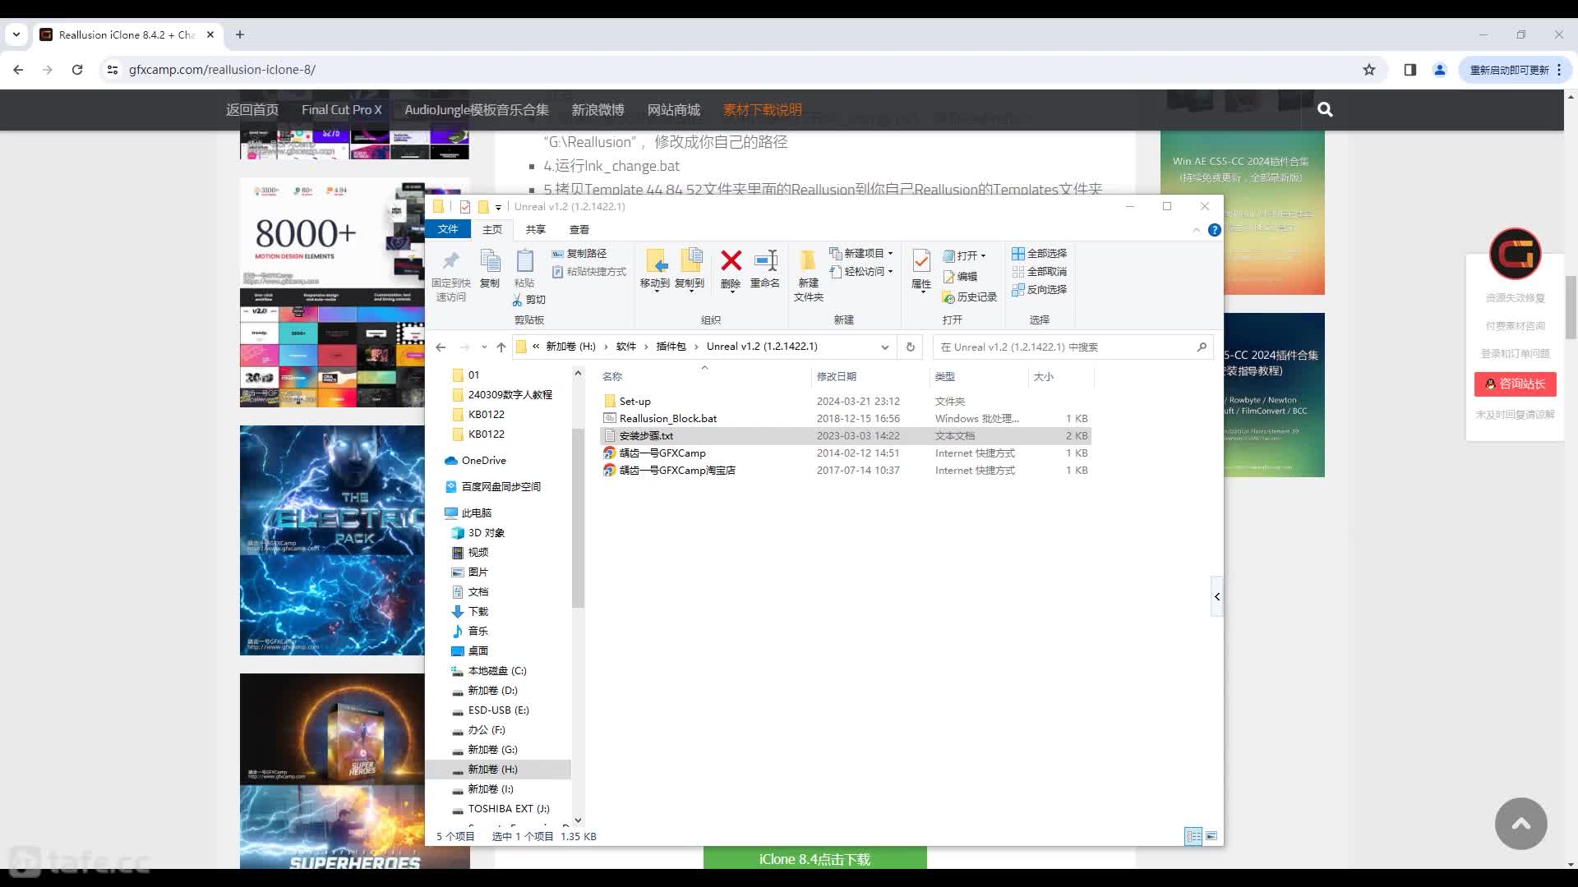Click Paste Shortcut in ribbon
This screenshot has width=1578, height=887.
588,272
